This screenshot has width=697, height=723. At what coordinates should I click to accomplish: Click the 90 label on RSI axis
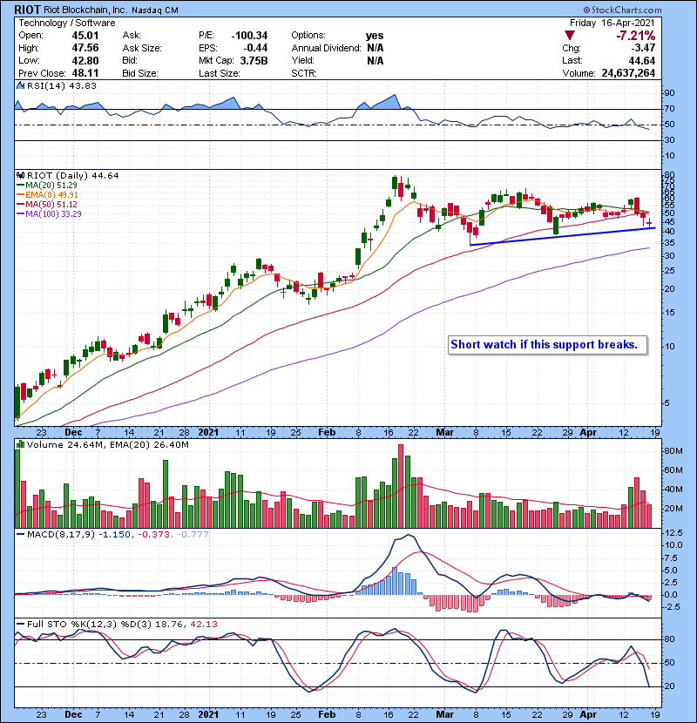pos(669,93)
